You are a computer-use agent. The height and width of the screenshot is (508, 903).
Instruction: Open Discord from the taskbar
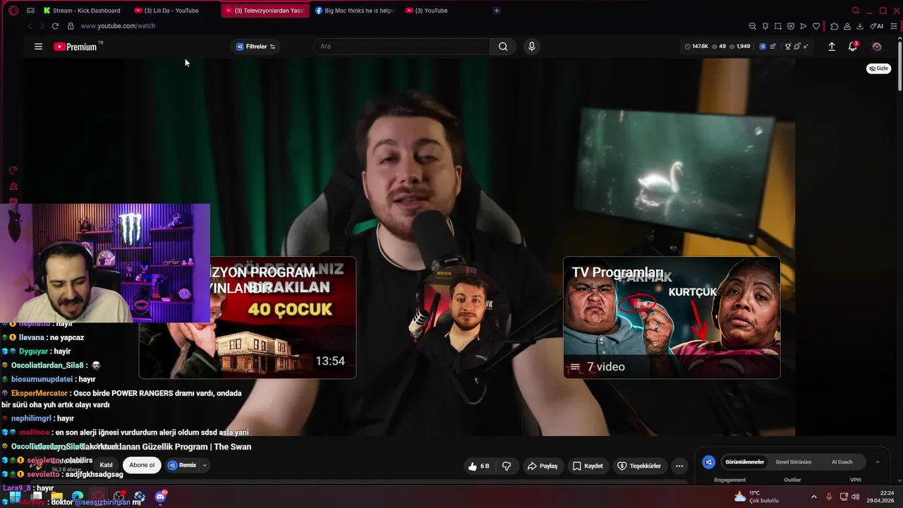coord(160,497)
